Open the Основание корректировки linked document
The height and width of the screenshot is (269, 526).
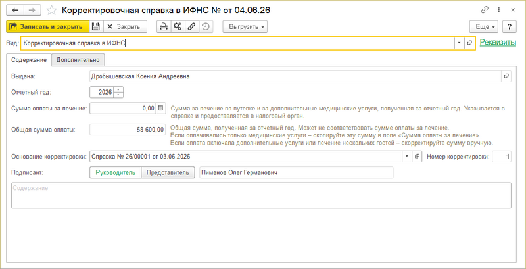point(417,157)
